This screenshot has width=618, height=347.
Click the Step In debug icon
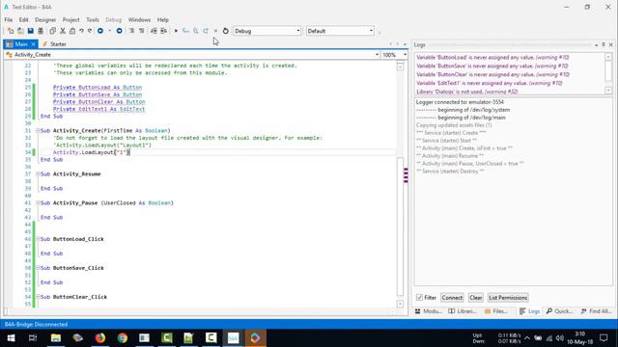click(185, 31)
